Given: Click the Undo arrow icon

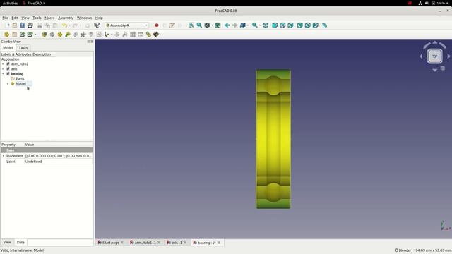Looking at the screenshot, I should click(x=64, y=25).
